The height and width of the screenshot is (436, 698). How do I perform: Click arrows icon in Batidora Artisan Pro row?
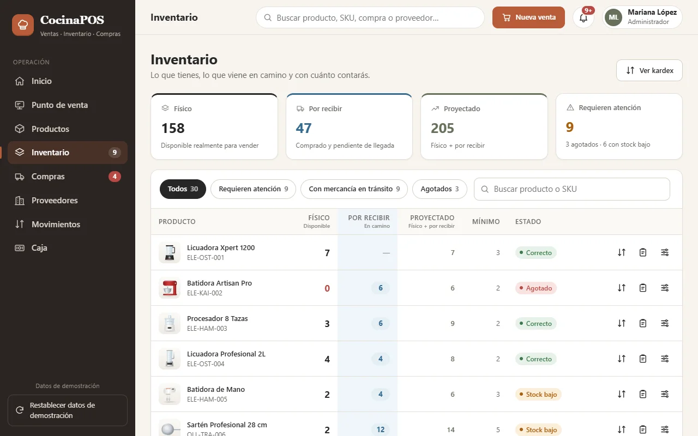tap(622, 288)
